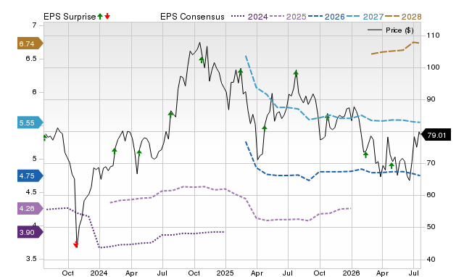Click the 3.5 EPS axis label

coord(30,259)
